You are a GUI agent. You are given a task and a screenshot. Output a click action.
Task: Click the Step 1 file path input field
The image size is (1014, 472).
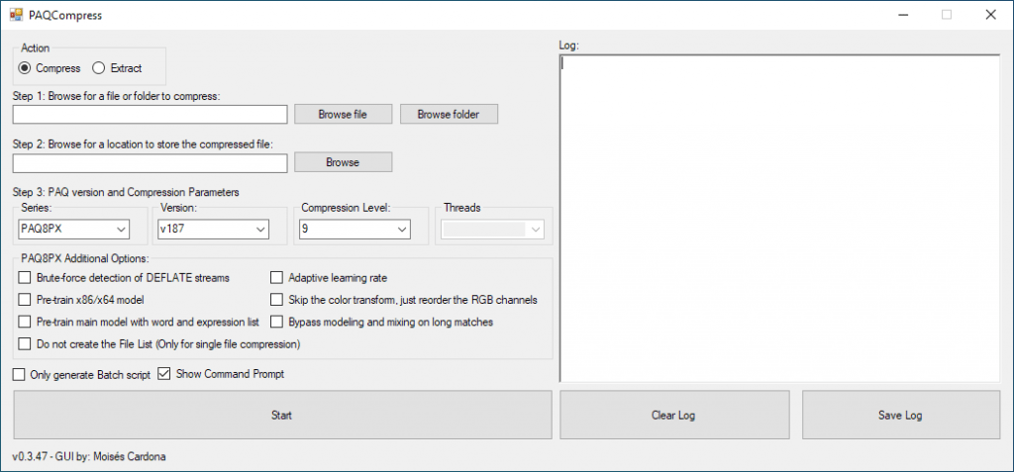151,115
